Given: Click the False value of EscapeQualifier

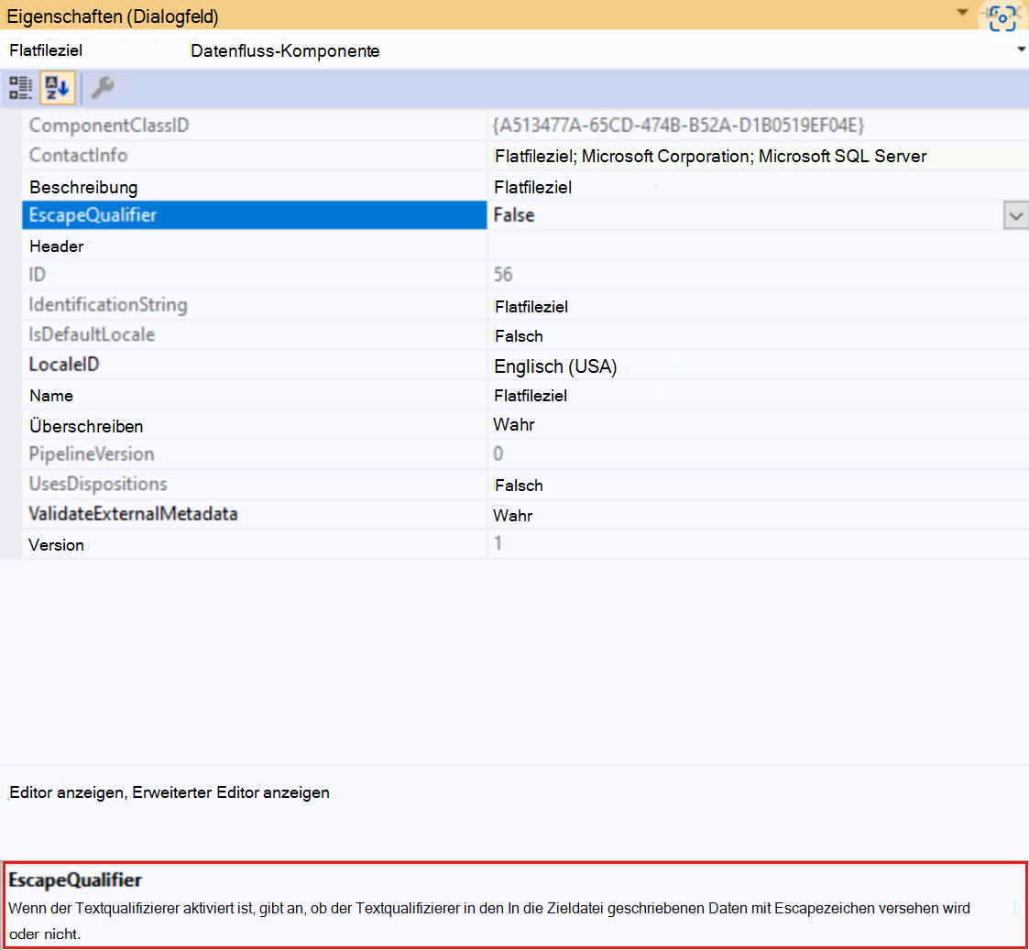Looking at the screenshot, I should tap(514, 215).
